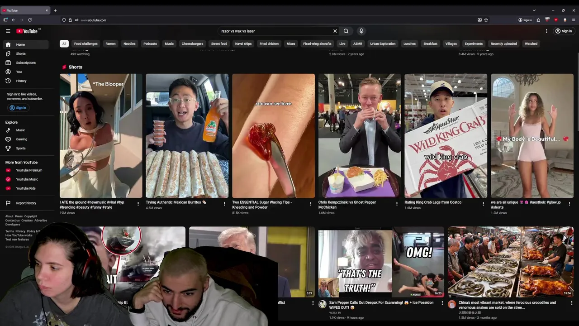
Task: Go back in the browser
Action: point(14,20)
